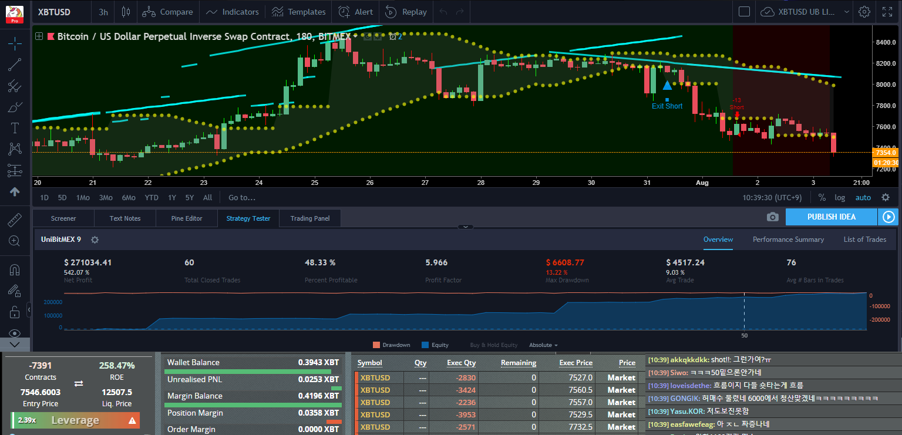Viewport: 902px width, 435px height.
Task: Toggle log scale on the chart
Action: [840, 197]
